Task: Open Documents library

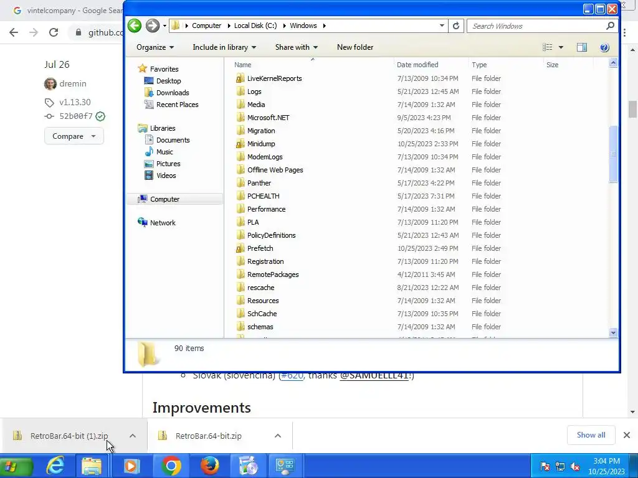Action: (173, 140)
